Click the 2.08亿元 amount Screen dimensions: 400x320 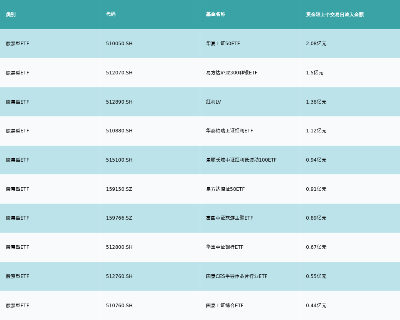tap(316, 44)
